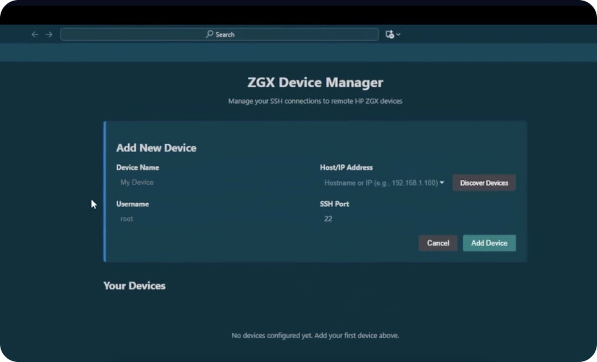
Task: Cancel adding the new device
Action: (x=438, y=243)
